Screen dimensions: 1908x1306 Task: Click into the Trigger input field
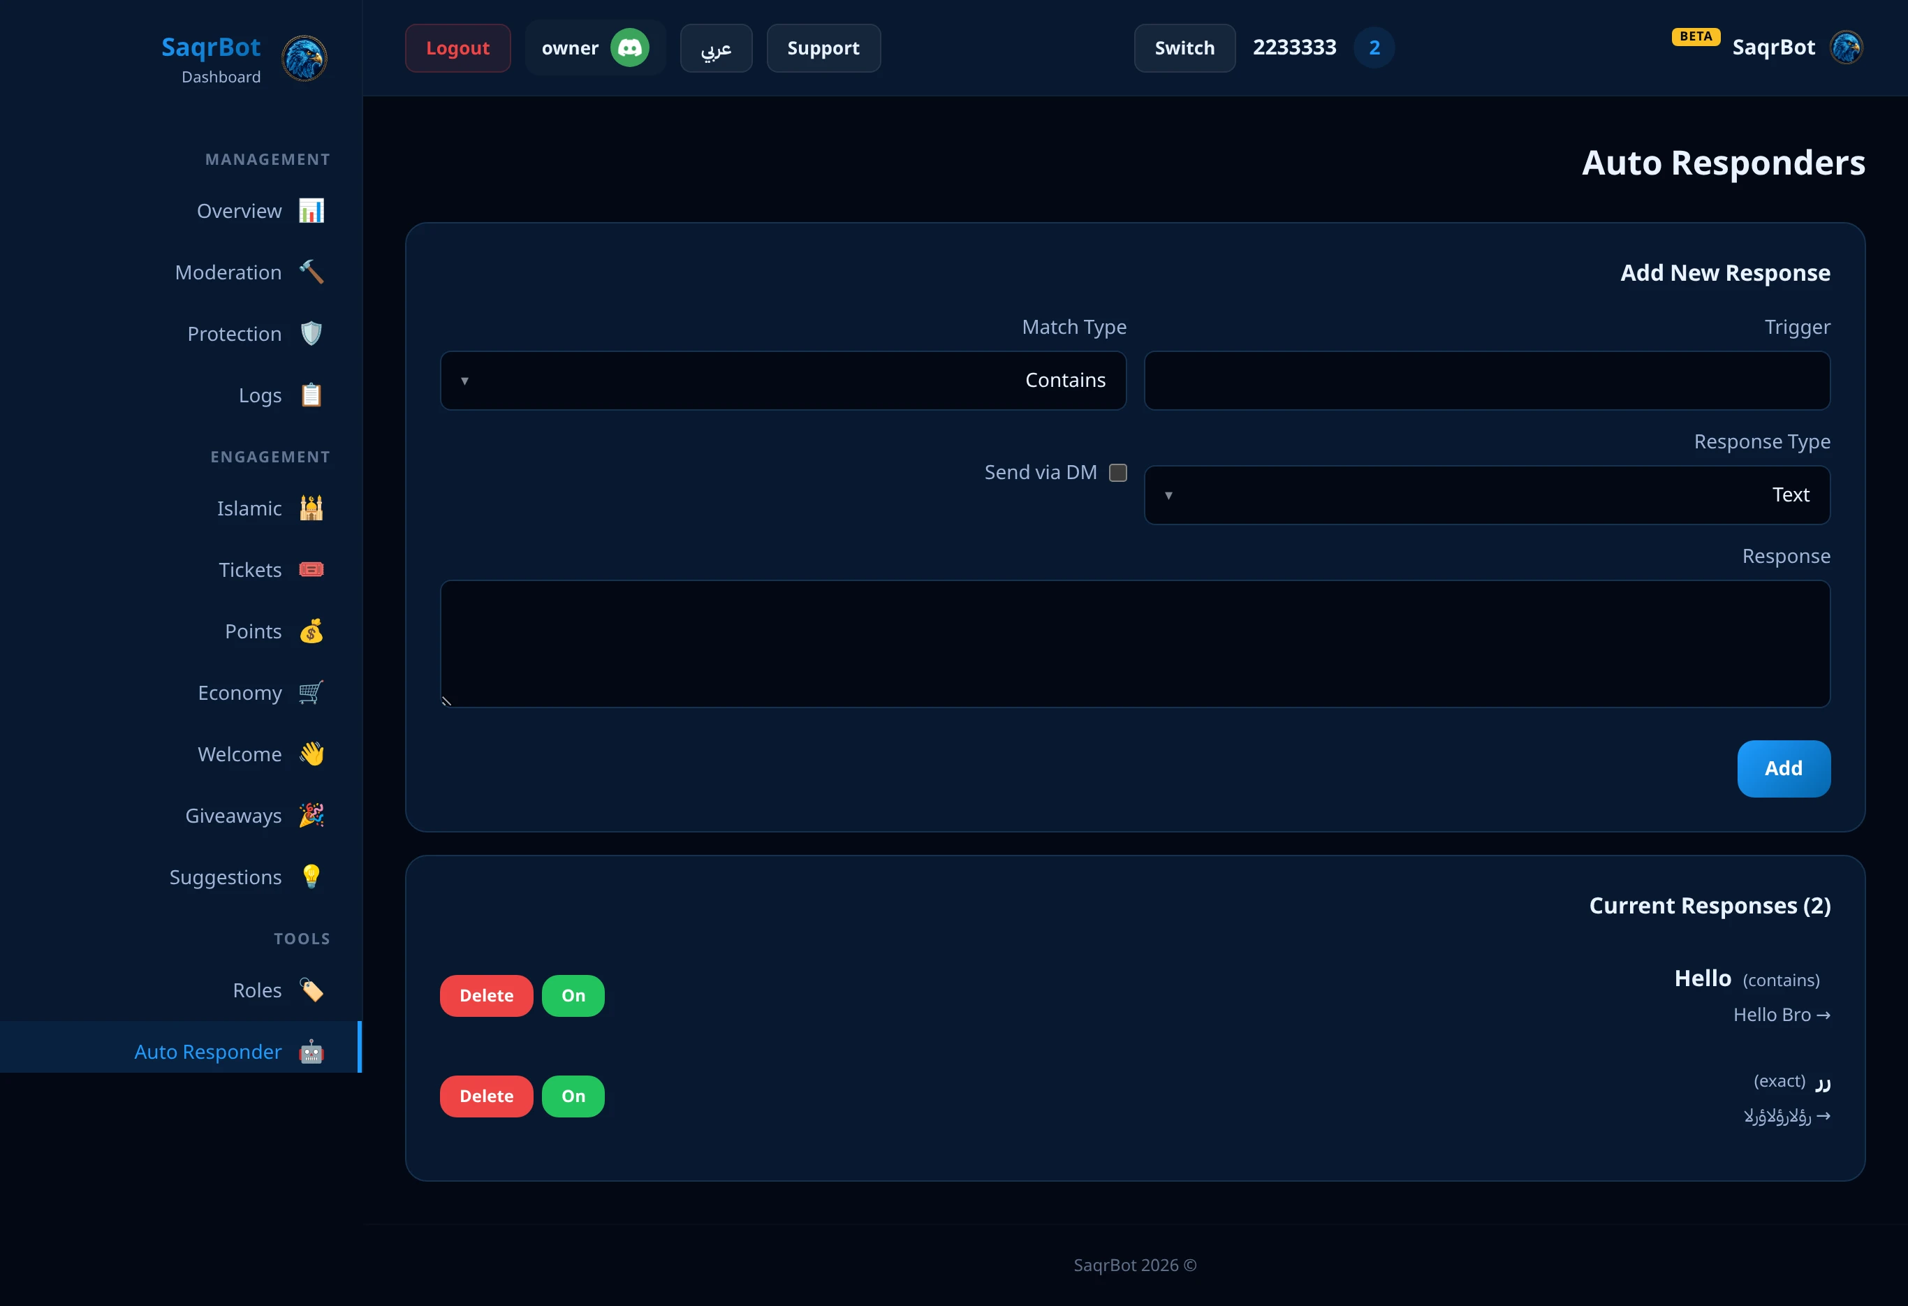point(1487,380)
